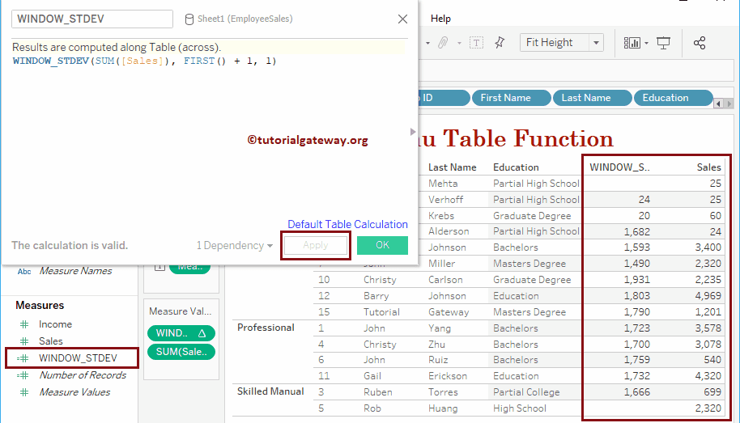The height and width of the screenshot is (423, 740).
Task: Expand the 1 Dependency dropdown
Action: tap(235, 246)
